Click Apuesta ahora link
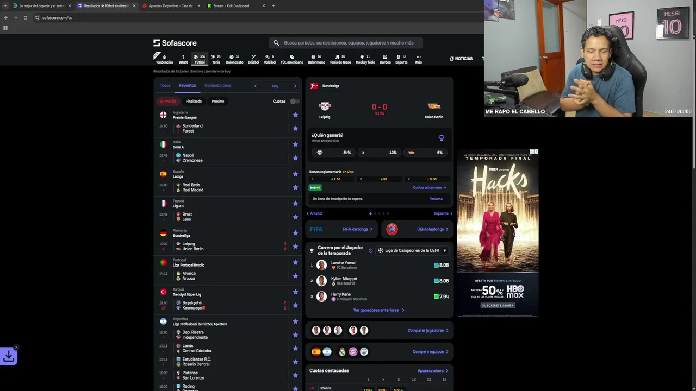696x391 pixels. pos(433,371)
